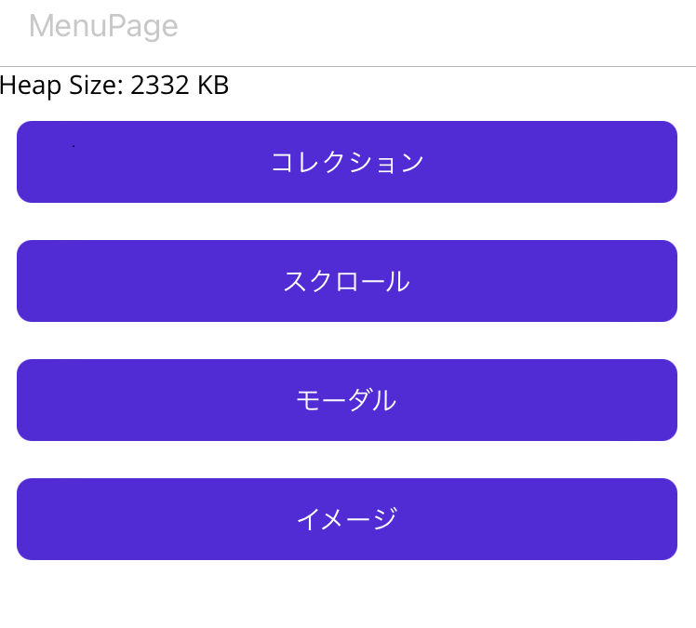696x628 pixels.
Task: Choose the third purple menu button モーダル
Action: (347, 400)
